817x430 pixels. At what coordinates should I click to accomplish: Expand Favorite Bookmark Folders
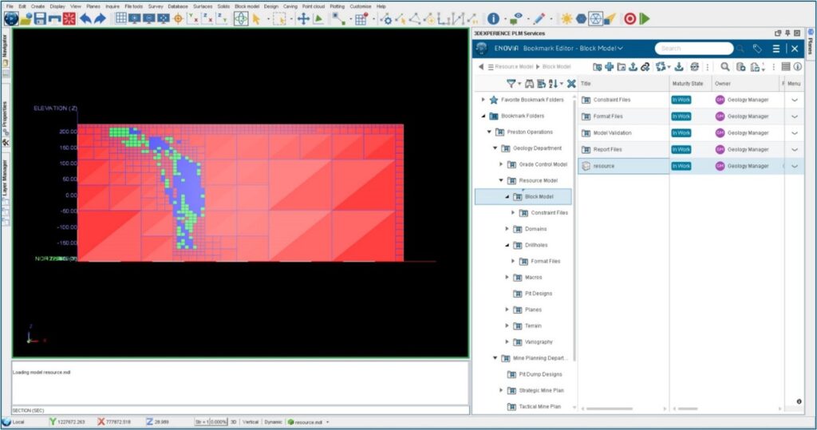tap(483, 100)
